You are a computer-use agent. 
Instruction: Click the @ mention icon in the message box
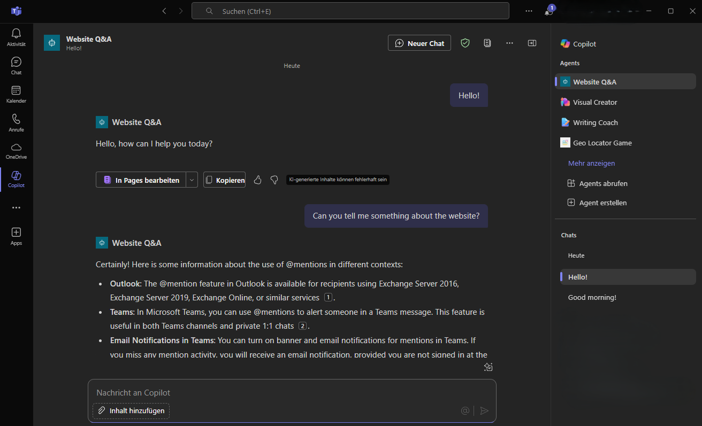[465, 410]
